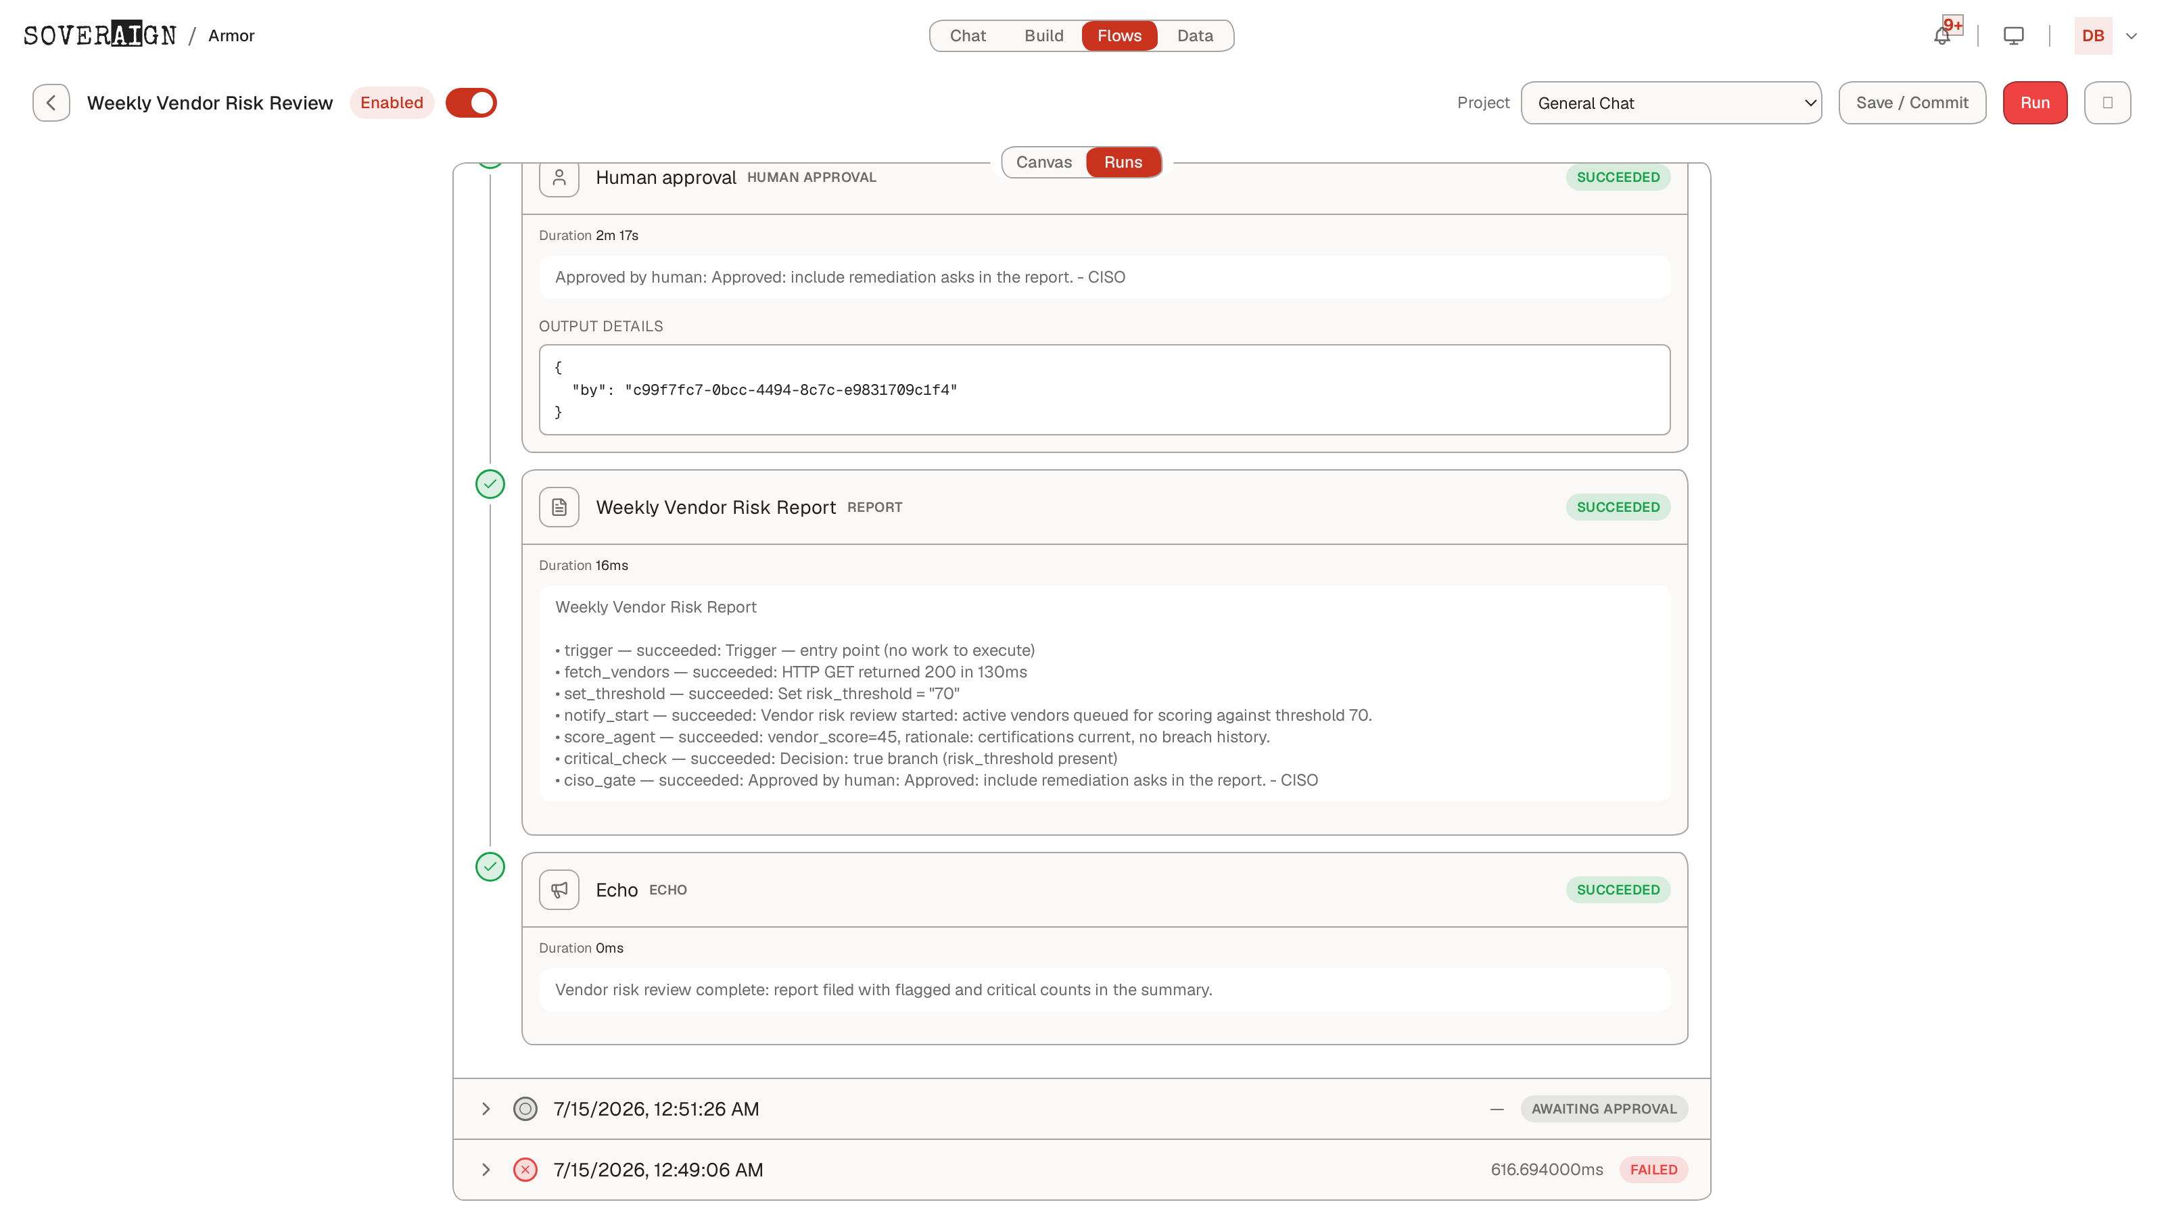2164x1217 pixels.
Task: Click the Human approval SUCCEEDED badge
Action: coord(1618,177)
